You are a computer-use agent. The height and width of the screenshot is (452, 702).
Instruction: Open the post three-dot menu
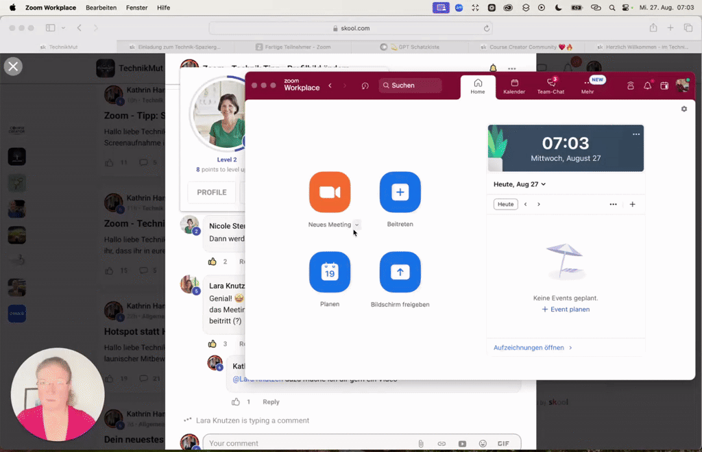(511, 69)
